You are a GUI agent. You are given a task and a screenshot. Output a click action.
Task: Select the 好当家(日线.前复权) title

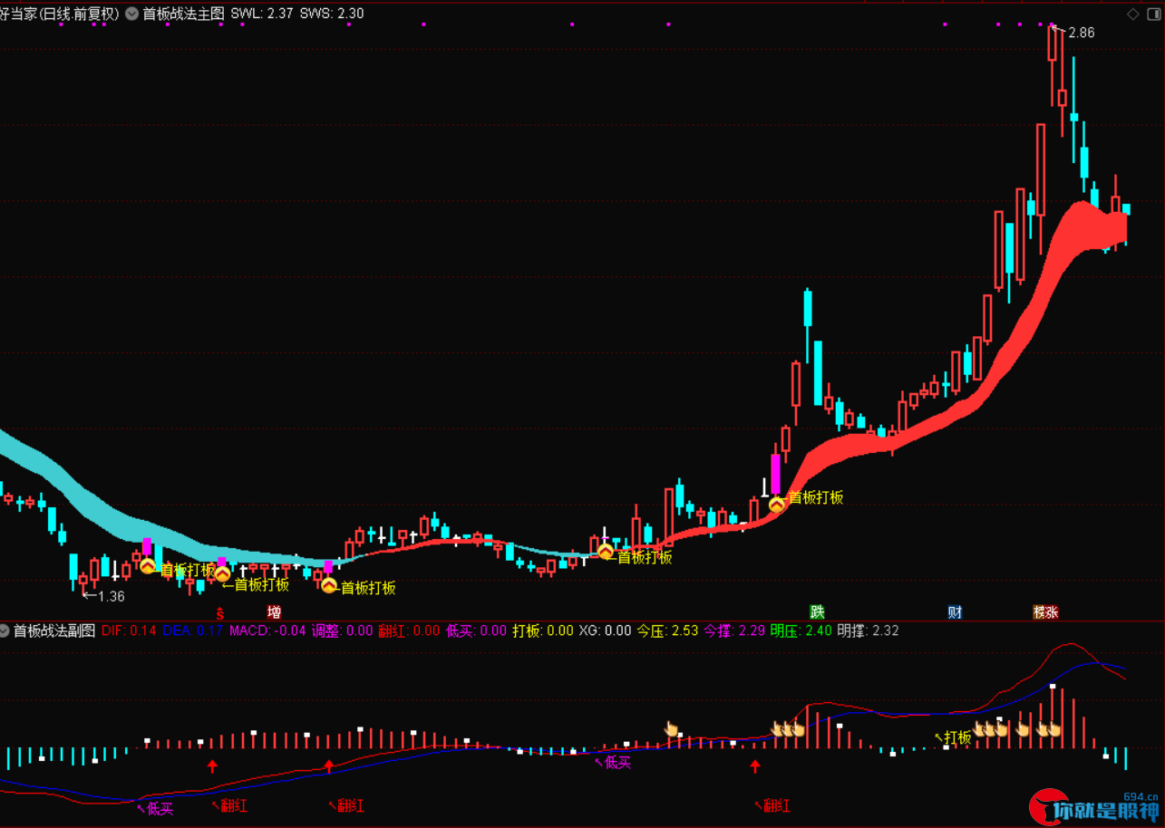60,14
